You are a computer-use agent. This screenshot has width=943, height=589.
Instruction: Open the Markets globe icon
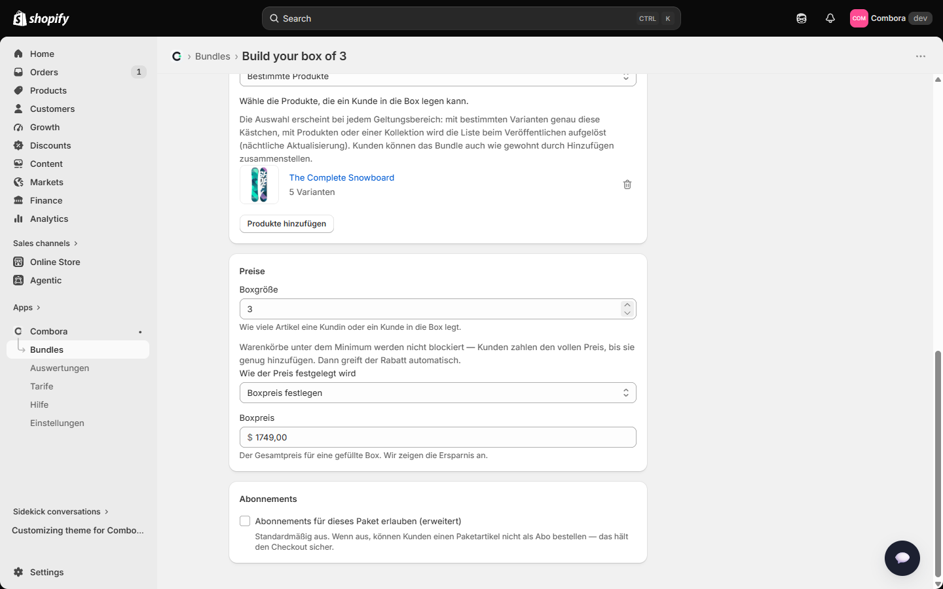pyautogui.click(x=18, y=182)
